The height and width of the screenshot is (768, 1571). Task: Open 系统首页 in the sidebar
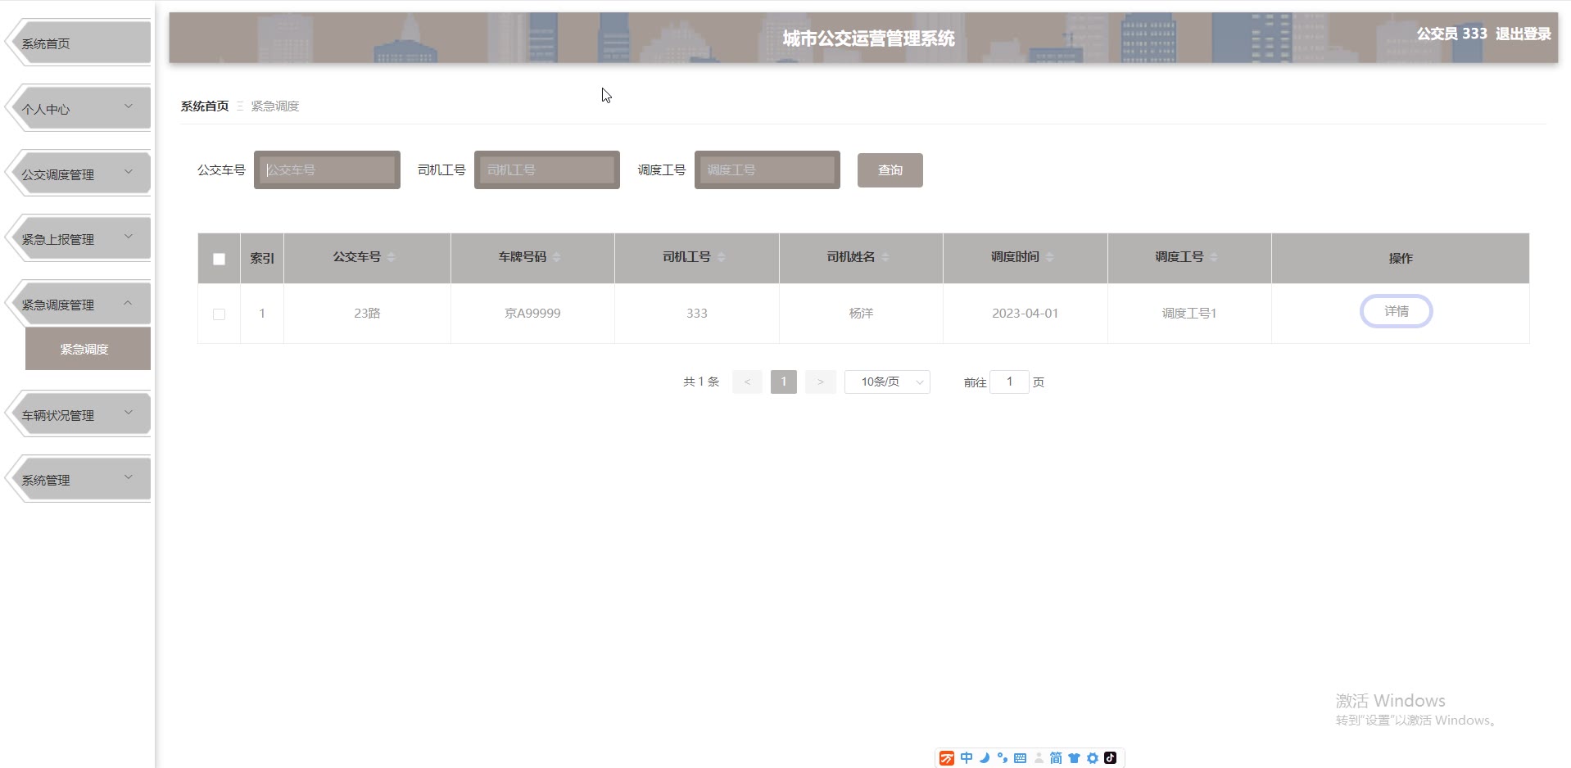pyautogui.click(x=79, y=43)
